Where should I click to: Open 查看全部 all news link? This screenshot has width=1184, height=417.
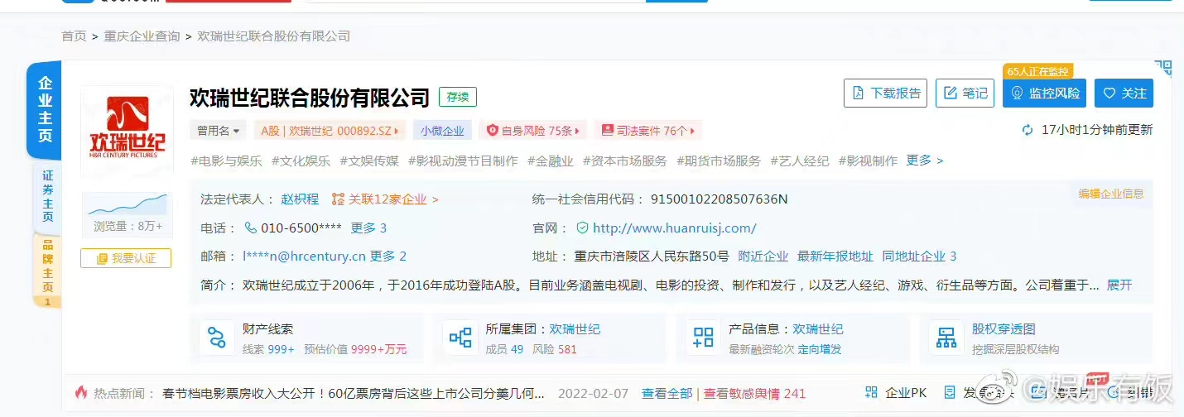[667, 393]
